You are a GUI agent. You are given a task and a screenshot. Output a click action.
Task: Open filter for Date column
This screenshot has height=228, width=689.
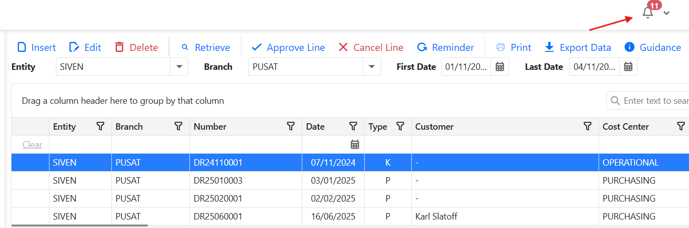353,126
